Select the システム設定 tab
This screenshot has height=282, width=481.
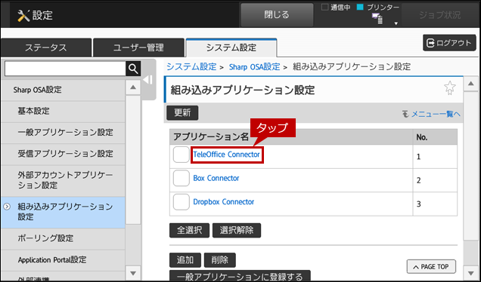pyautogui.click(x=231, y=48)
